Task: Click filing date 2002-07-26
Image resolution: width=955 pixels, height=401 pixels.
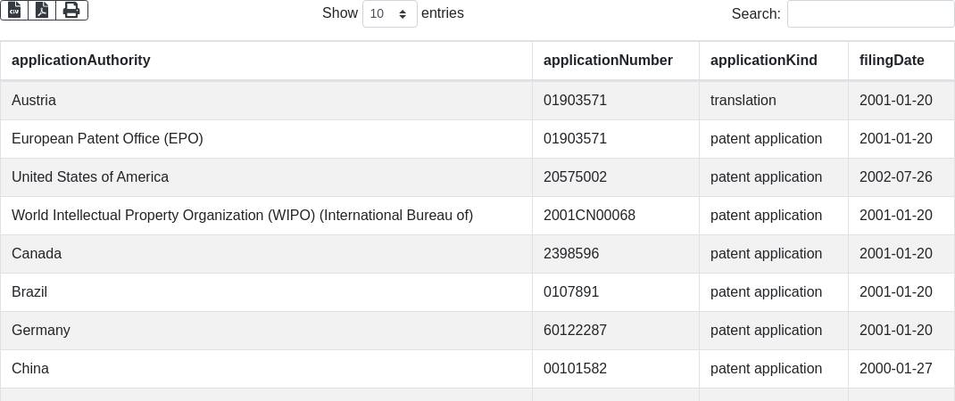Action: point(895,177)
